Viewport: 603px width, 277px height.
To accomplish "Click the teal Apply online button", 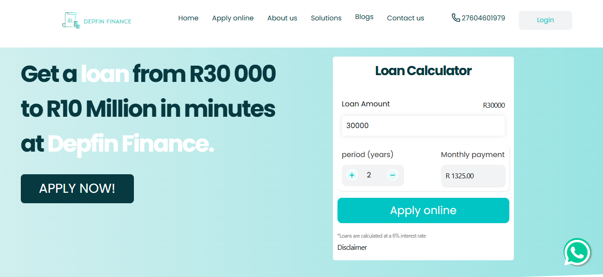I will (423, 210).
